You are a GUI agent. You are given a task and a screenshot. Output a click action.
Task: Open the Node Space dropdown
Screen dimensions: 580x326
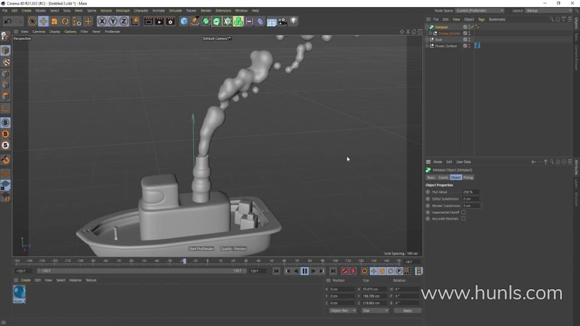480,10
